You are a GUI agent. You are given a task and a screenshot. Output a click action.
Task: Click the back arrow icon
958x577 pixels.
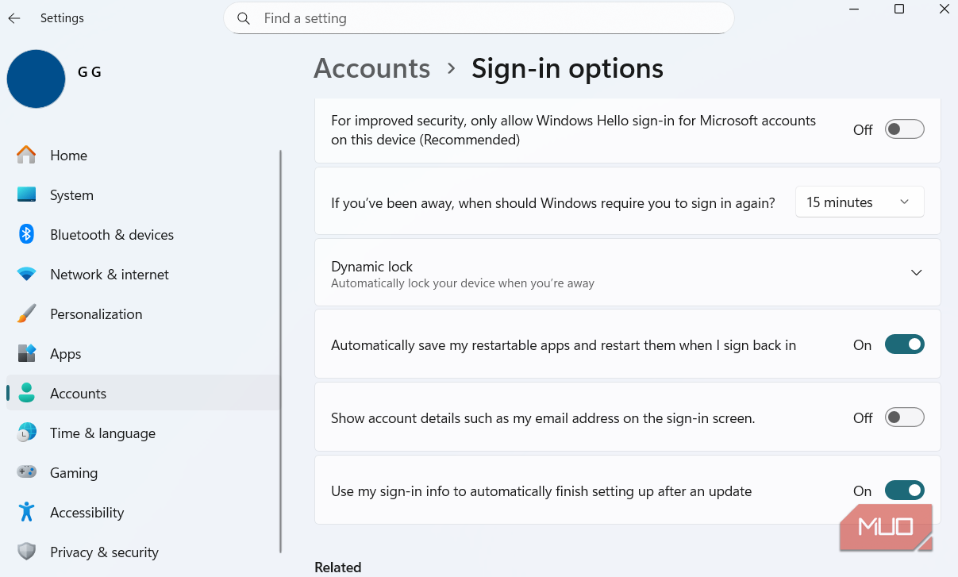14,18
